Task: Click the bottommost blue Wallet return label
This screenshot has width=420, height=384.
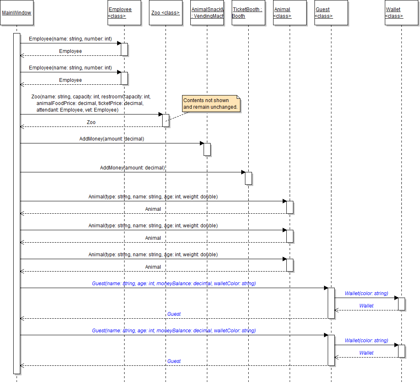Action: [366, 353]
